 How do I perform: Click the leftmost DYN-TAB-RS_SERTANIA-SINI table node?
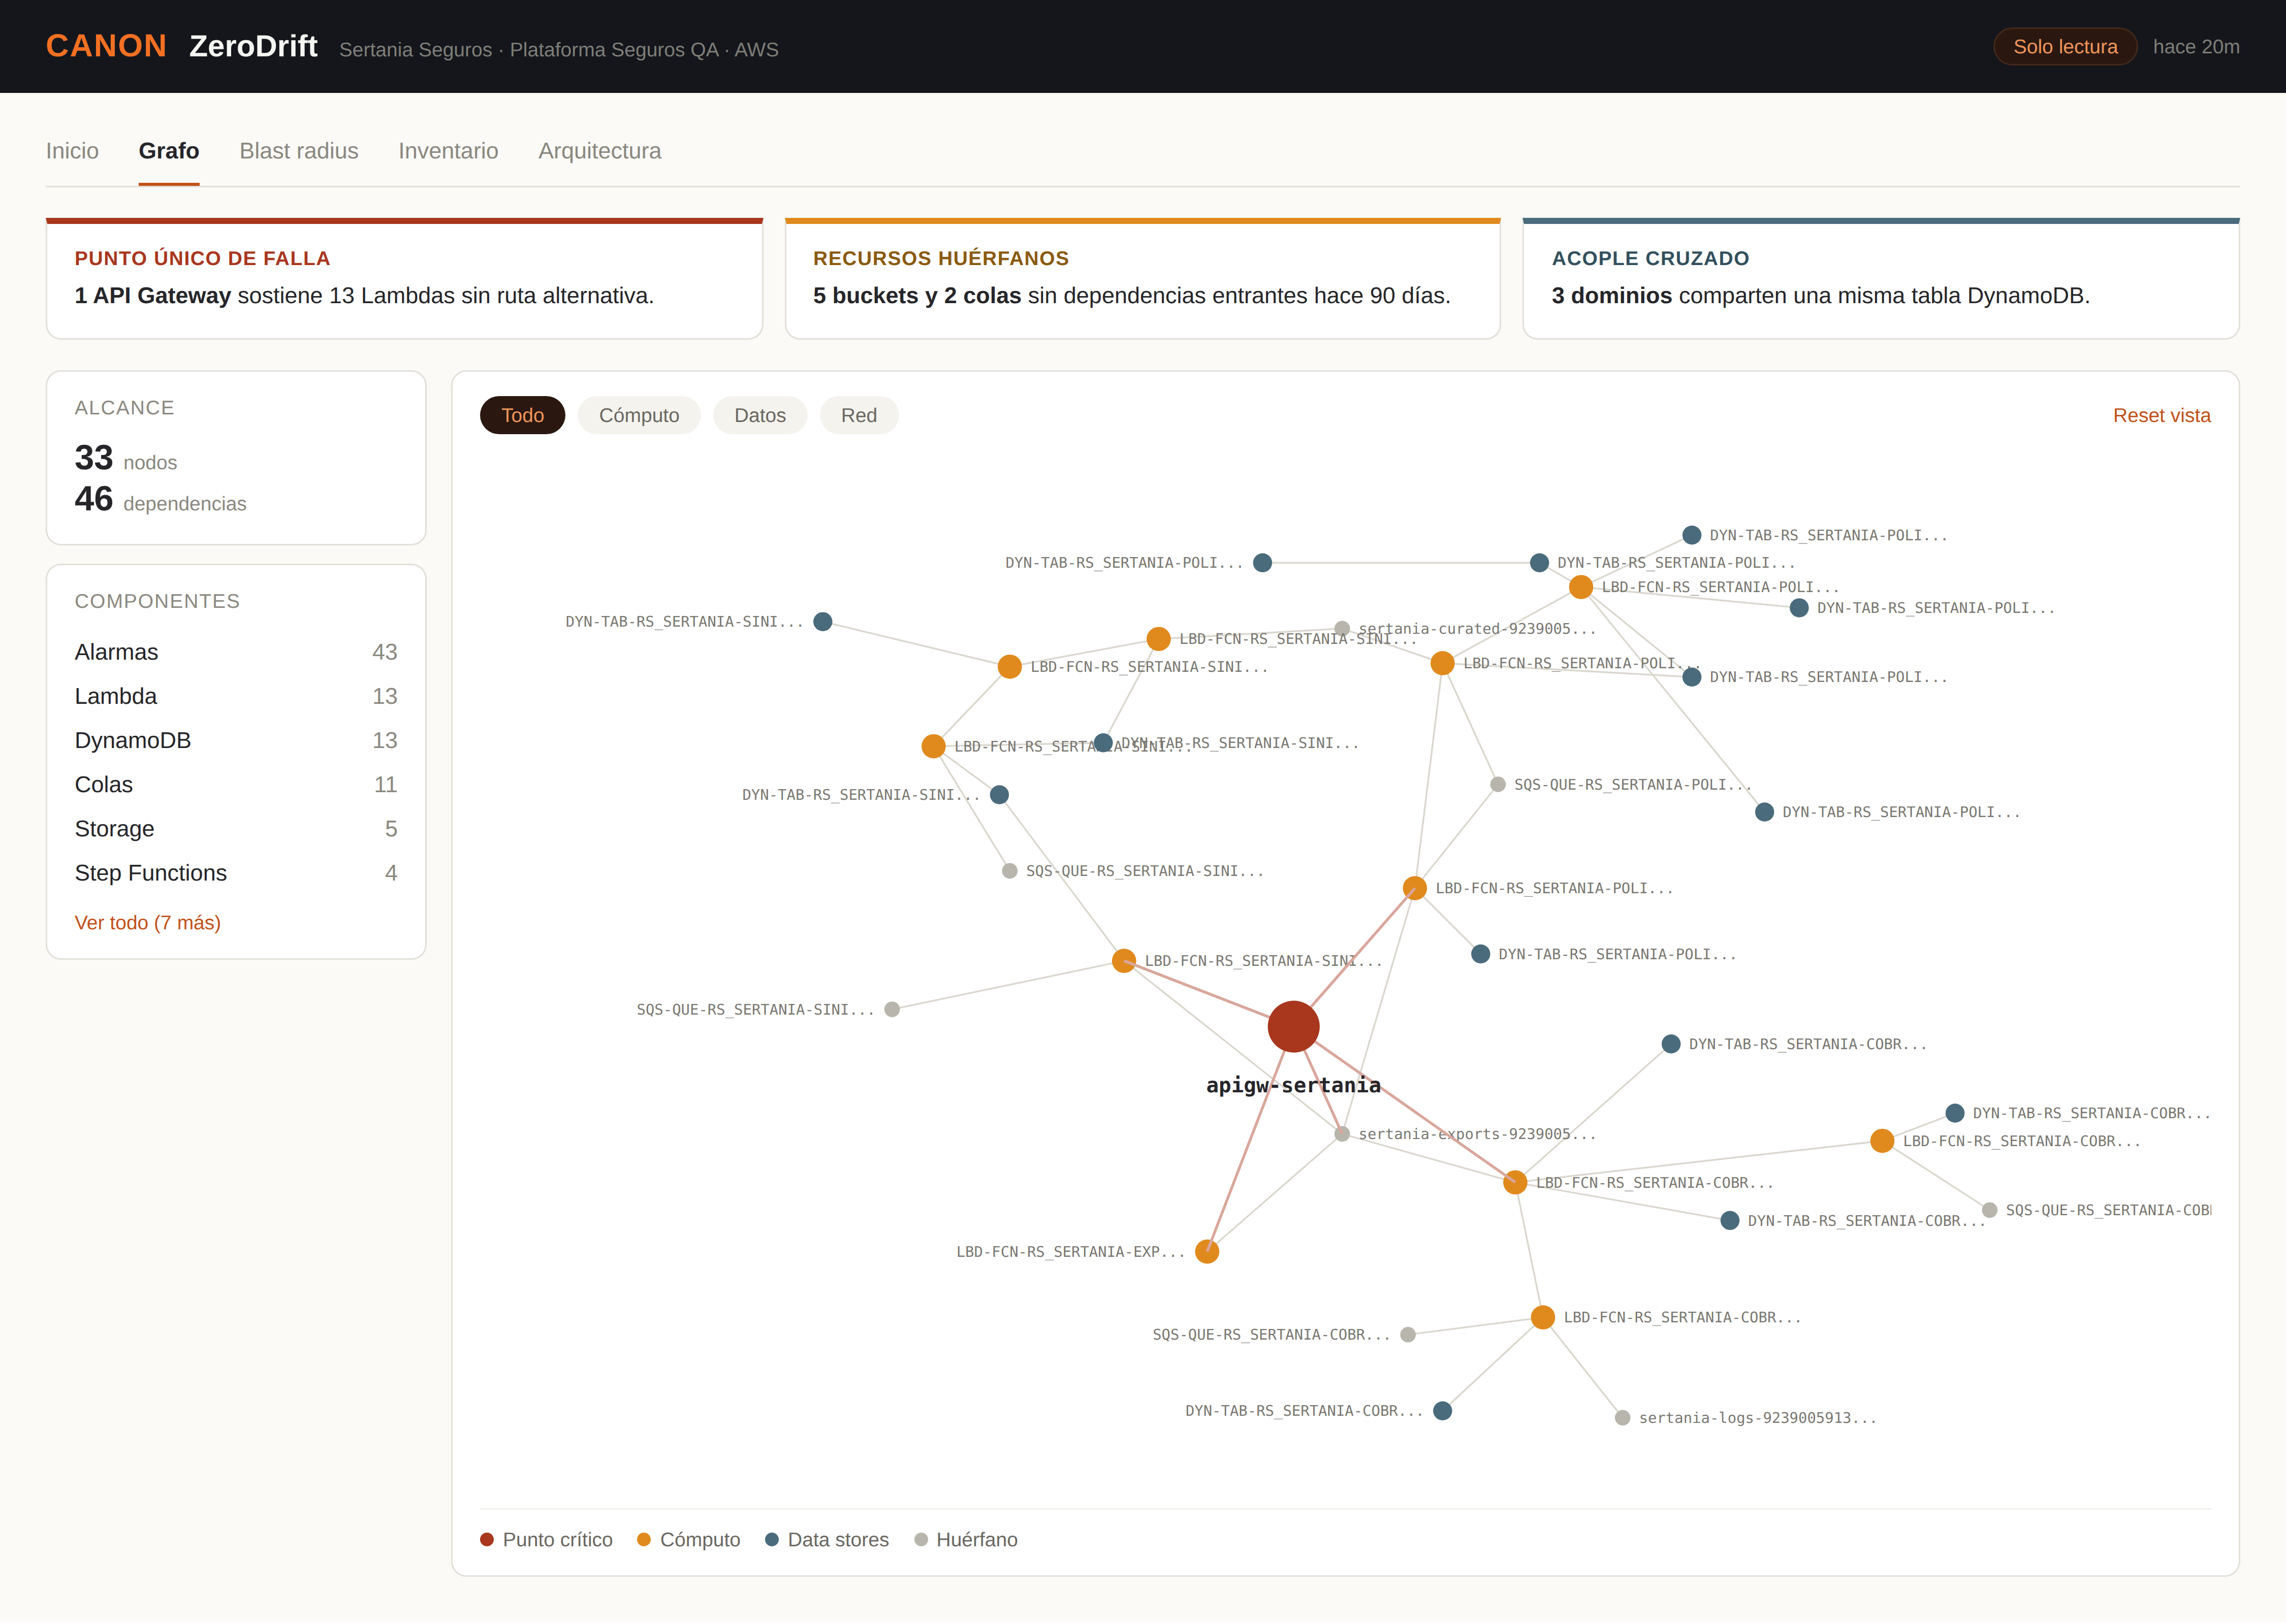point(822,621)
